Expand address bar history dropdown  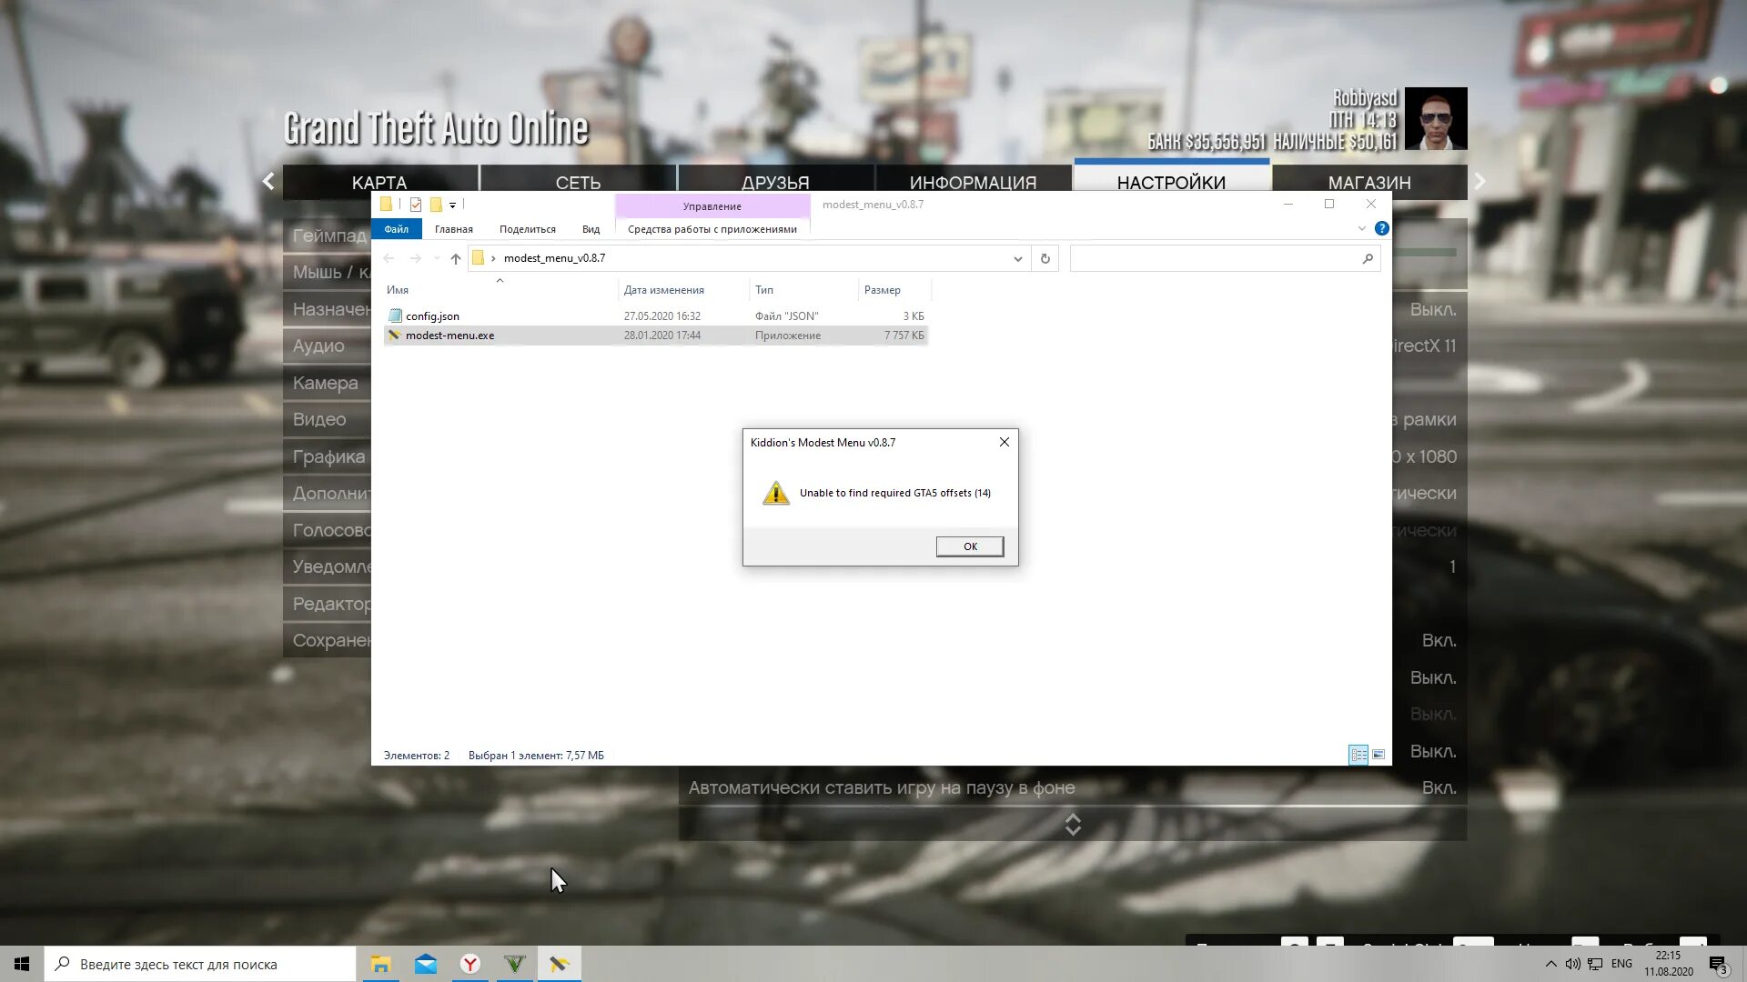(1017, 259)
